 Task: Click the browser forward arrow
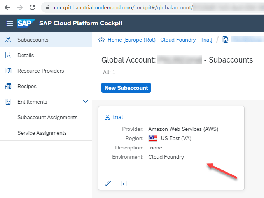pos(20,7)
